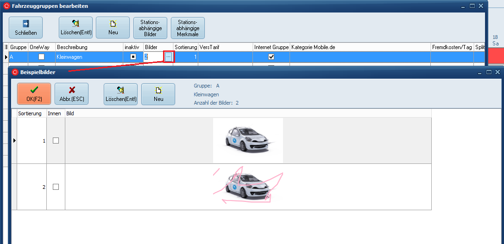
Task: Click Neu in Fahrzeuggruppen toolbar
Action: [113, 28]
